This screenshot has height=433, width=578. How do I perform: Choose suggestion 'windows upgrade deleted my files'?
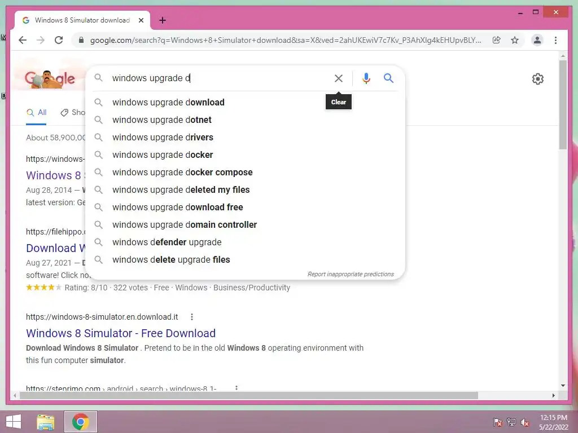[x=245, y=189]
